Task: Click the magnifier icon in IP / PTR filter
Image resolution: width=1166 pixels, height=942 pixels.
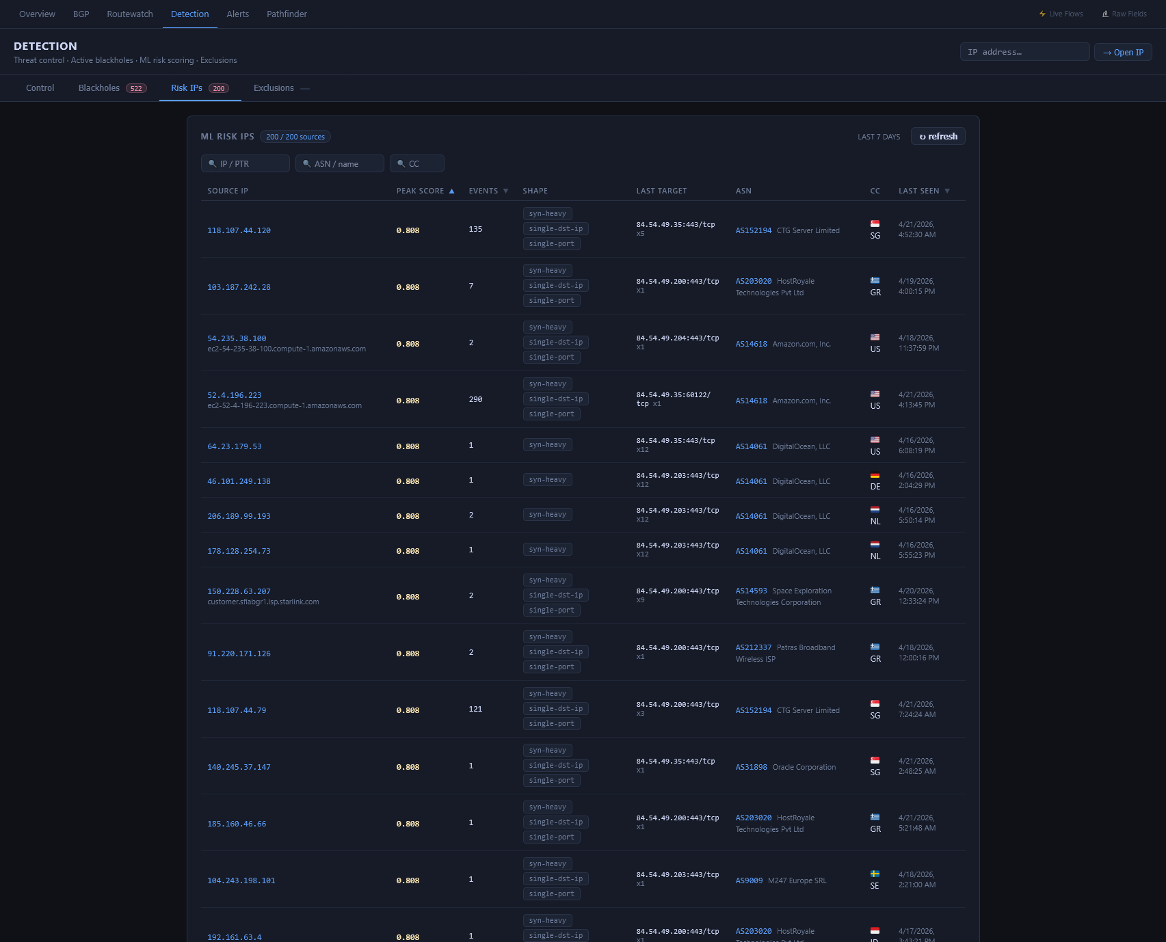Action: (213, 164)
